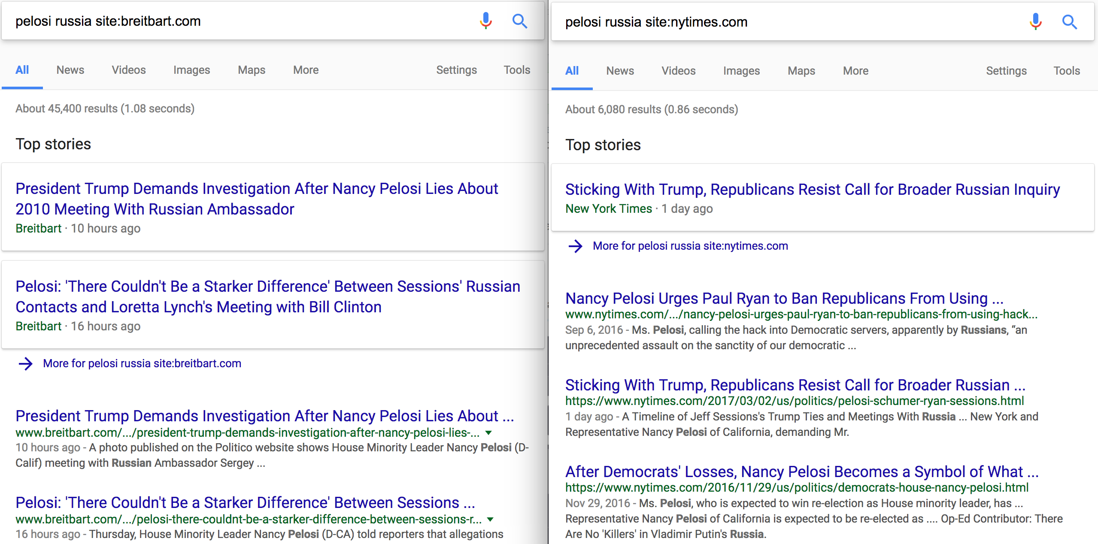This screenshot has width=1098, height=544.
Task: Click the blue search icon in the nytimes search bar
Action: [1070, 21]
